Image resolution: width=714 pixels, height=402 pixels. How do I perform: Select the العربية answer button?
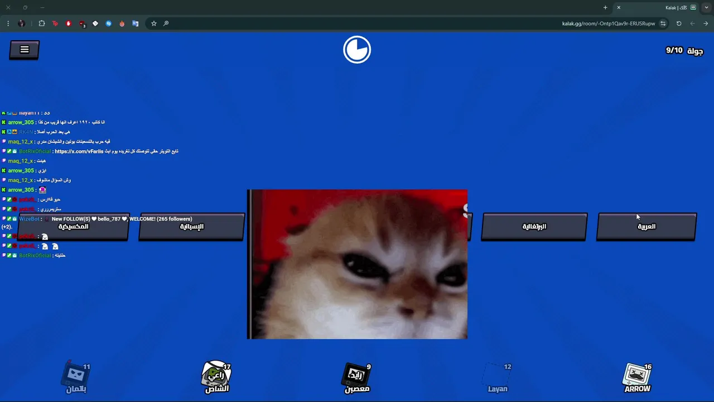tap(647, 227)
